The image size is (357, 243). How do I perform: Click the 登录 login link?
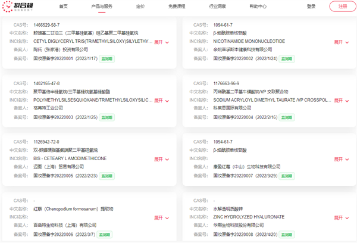pyautogui.click(x=311, y=7)
